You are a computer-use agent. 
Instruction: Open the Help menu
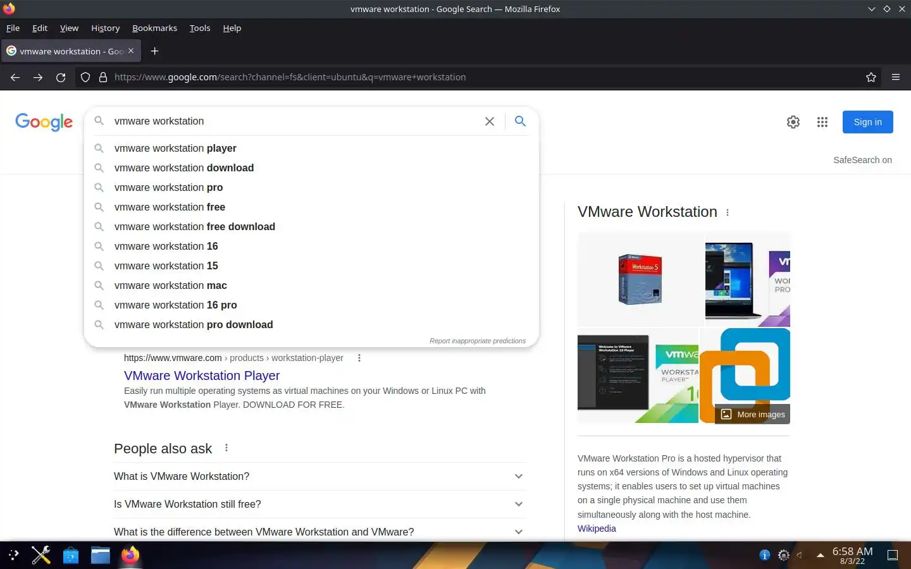(232, 28)
